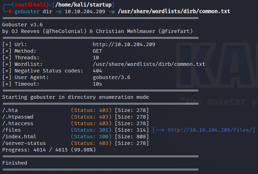Click the target URL in the Url row

[124, 44]
